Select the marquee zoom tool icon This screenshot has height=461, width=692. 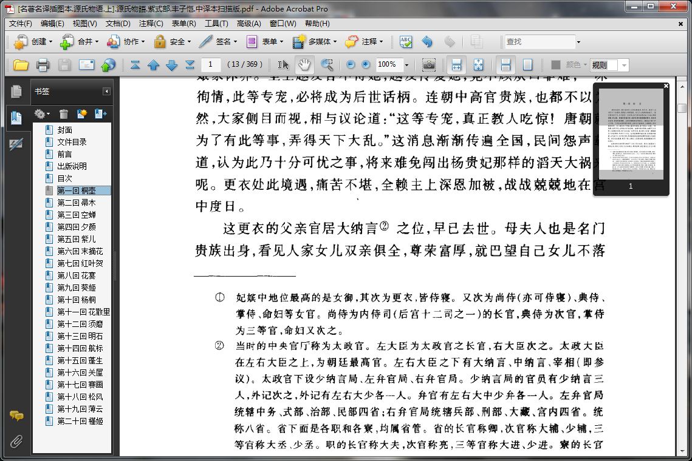coord(327,65)
